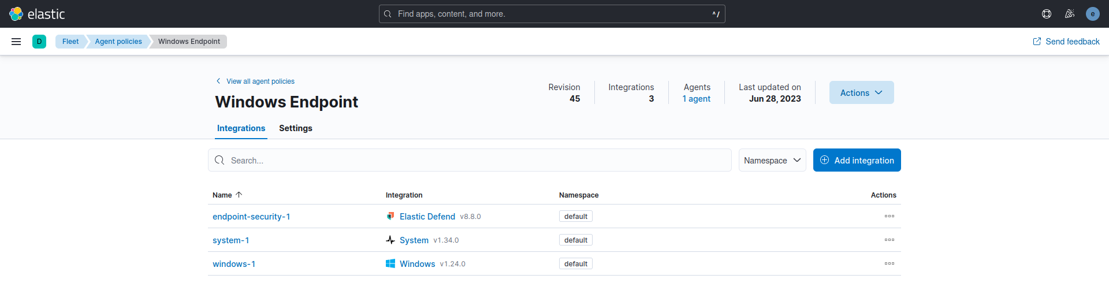Viewport: 1109px width, 301px height.
Task: Go to Fleet breadcrumb
Action: pyautogui.click(x=70, y=42)
